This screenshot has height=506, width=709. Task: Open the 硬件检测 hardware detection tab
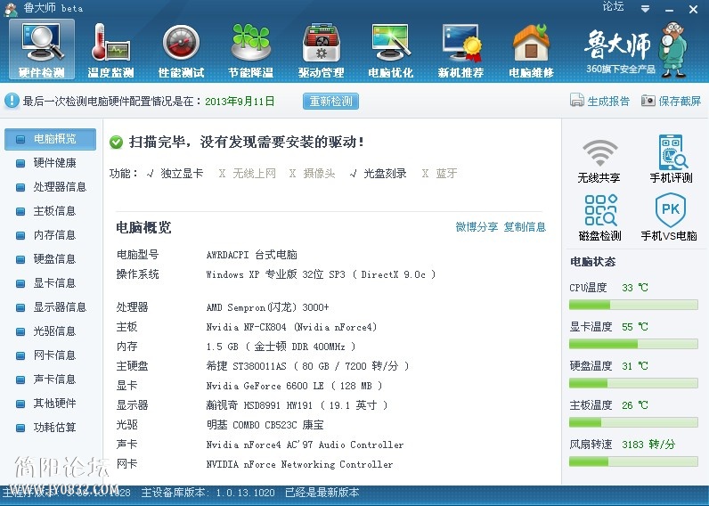(41, 50)
